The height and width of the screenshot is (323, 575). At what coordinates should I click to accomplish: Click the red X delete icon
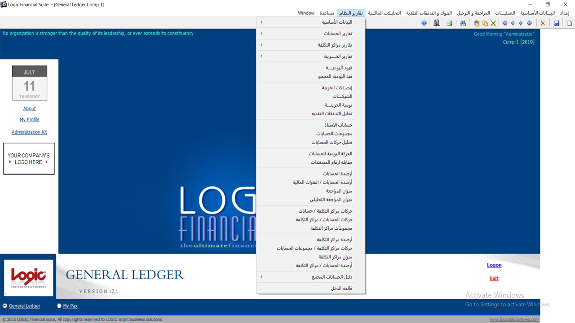click(543, 23)
